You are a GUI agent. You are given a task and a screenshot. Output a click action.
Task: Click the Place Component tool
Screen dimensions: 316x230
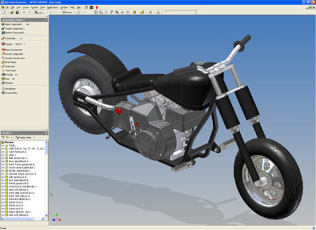[14, 24]
